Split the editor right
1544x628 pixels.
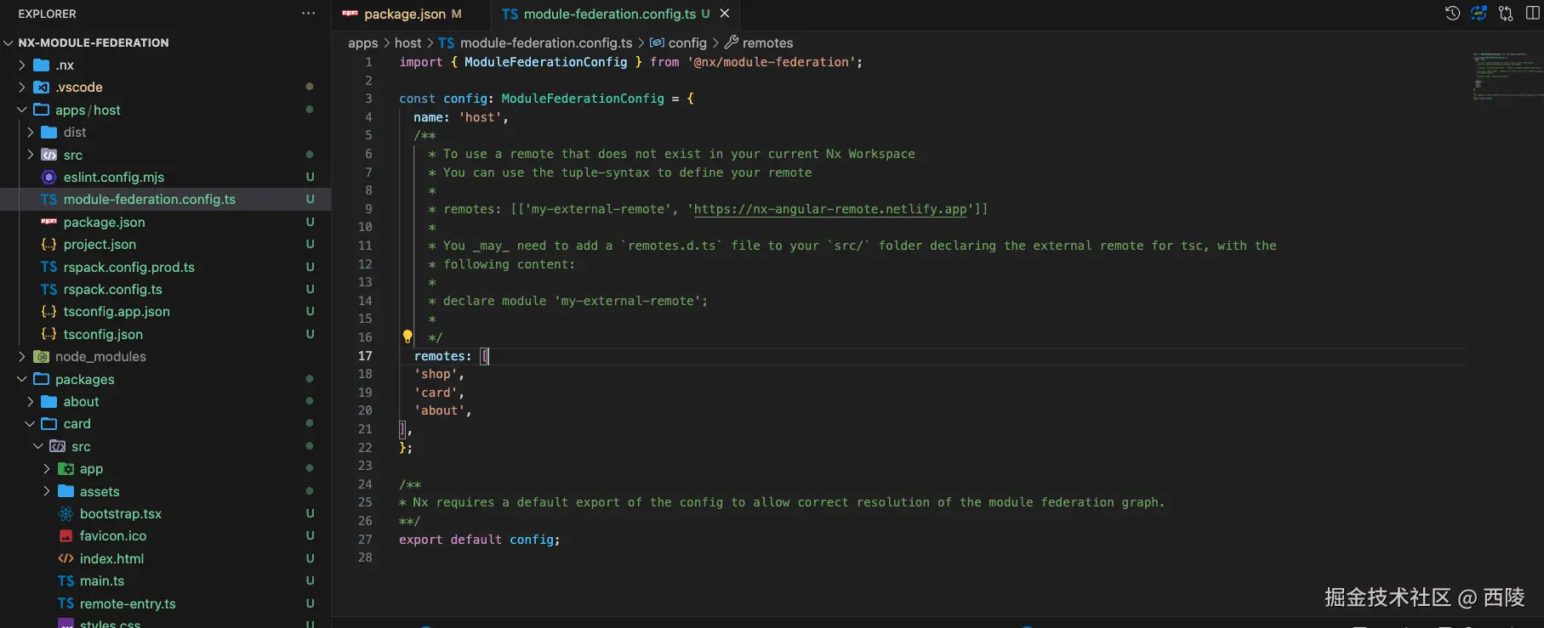click(x=1533, y=14)
